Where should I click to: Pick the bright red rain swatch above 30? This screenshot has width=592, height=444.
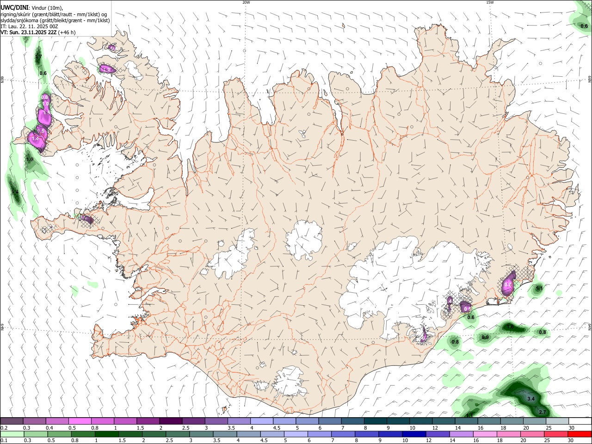coord(580,434)
